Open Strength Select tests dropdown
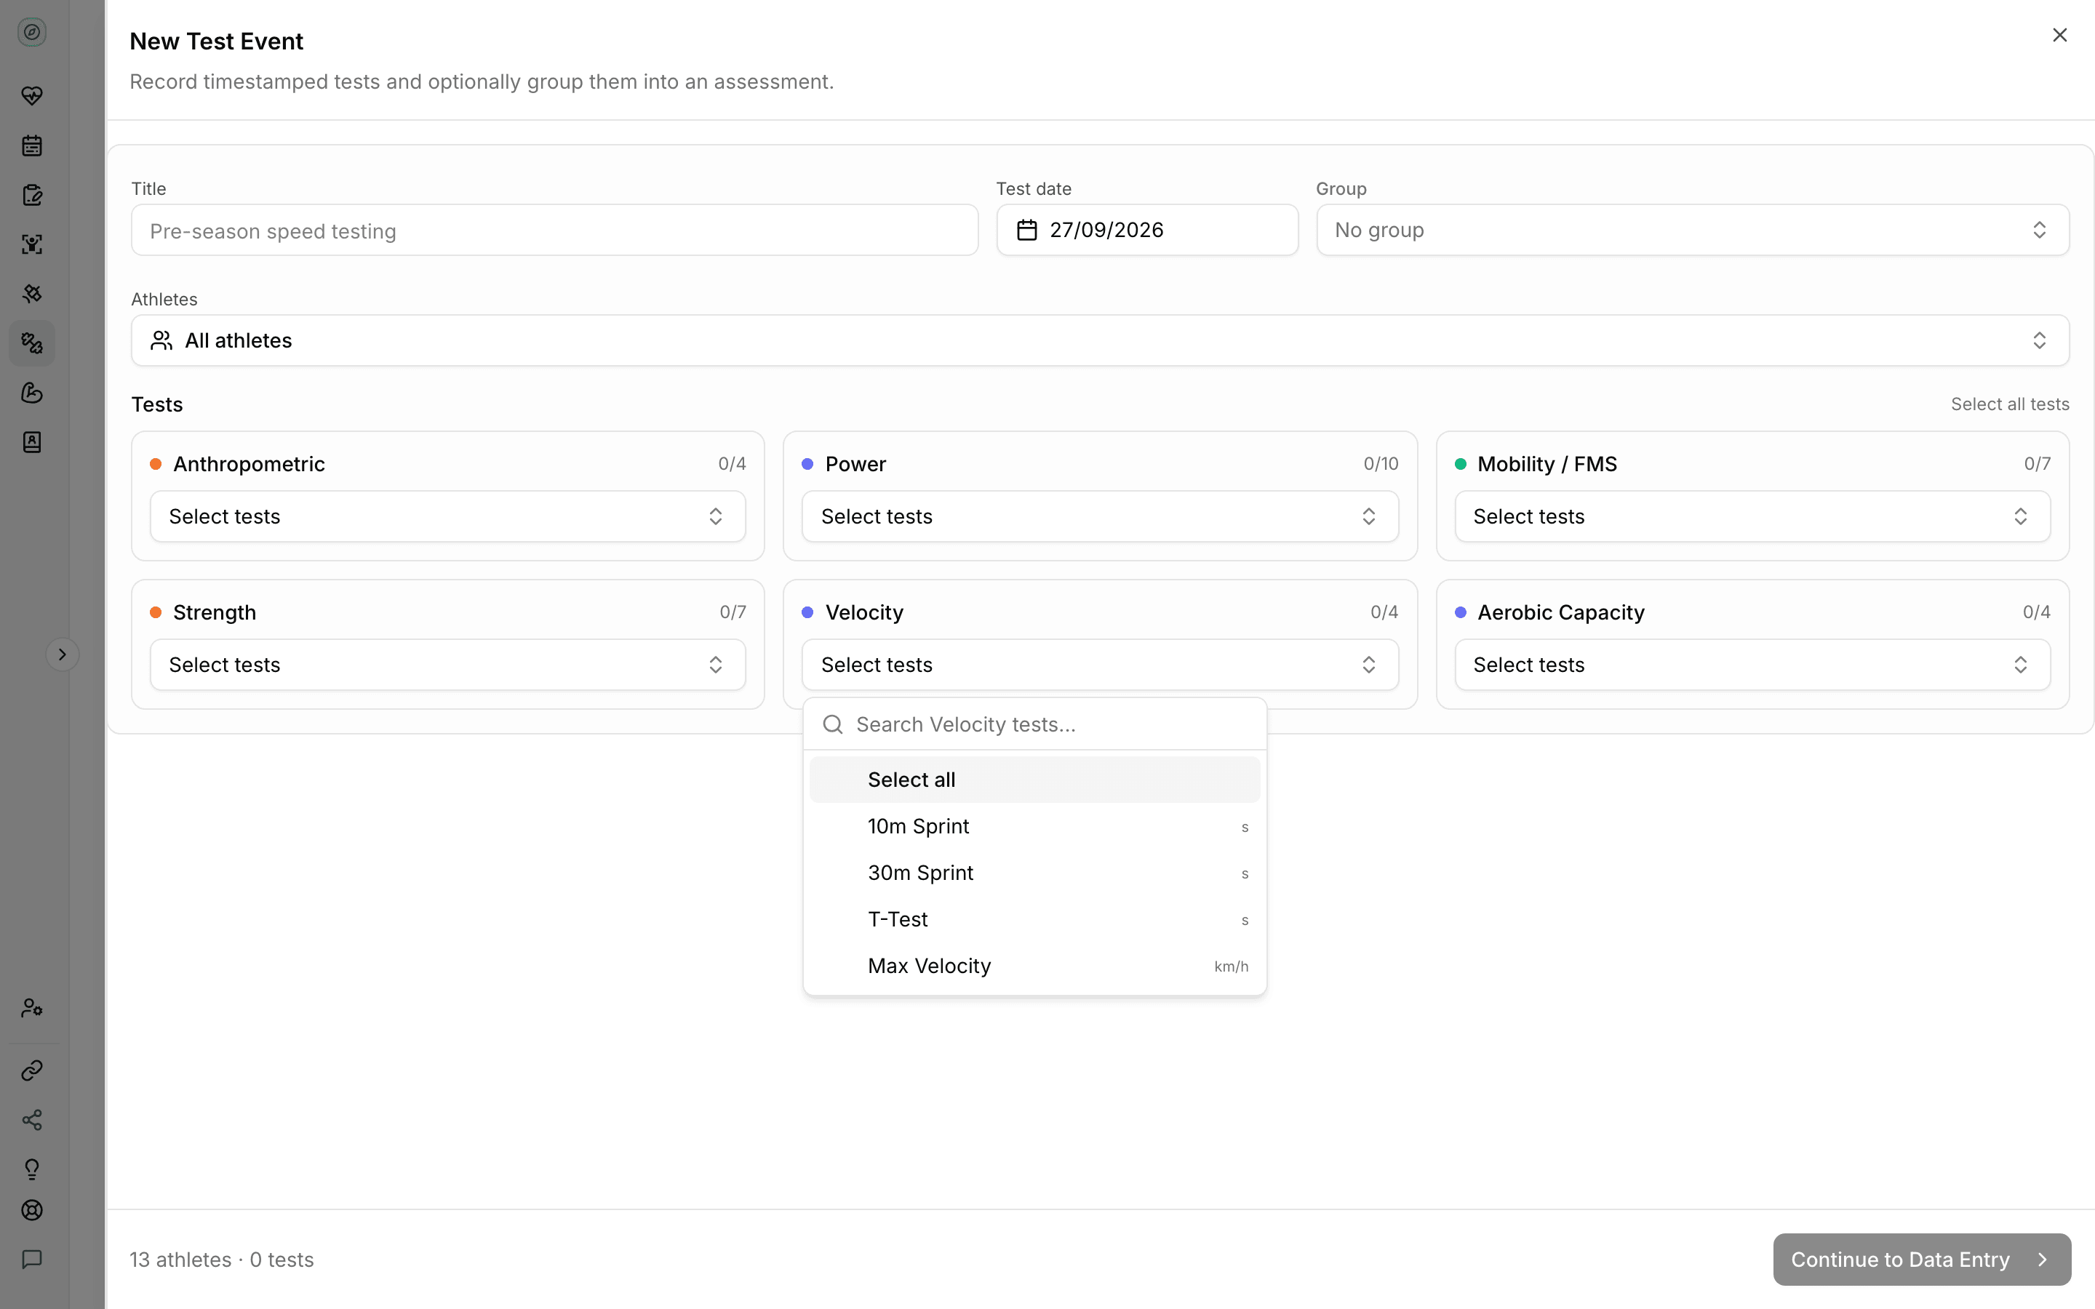 [x=447, y=665]
